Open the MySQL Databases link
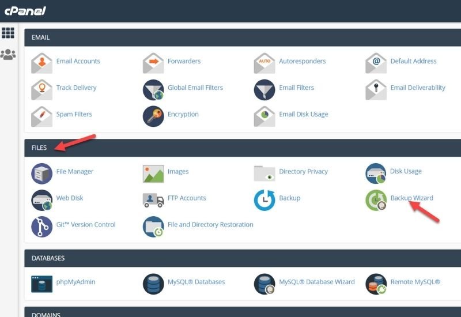This screenshot has height=317, width=461. coord(196,282)
